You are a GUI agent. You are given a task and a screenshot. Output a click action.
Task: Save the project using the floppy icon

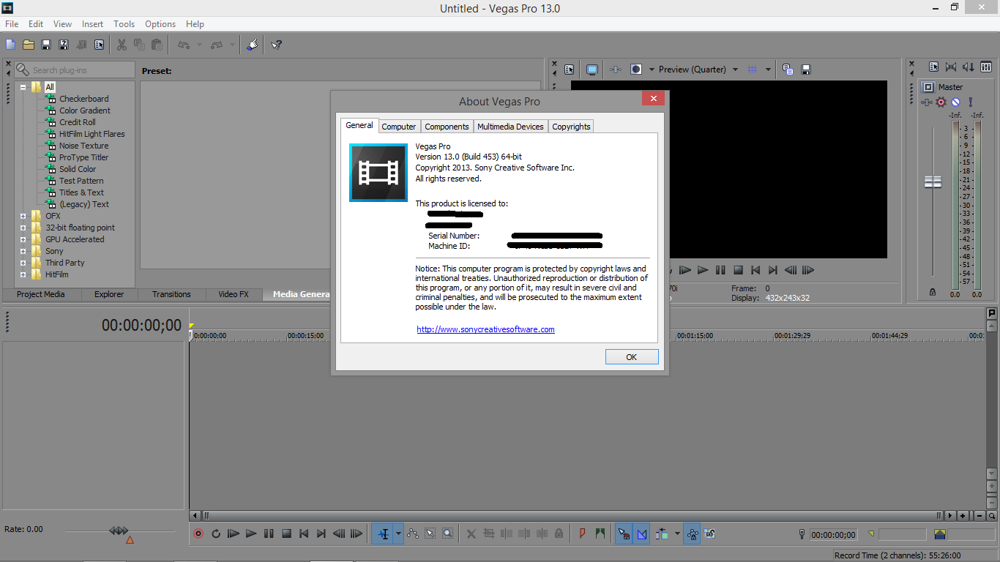click(x=46, y=45)
